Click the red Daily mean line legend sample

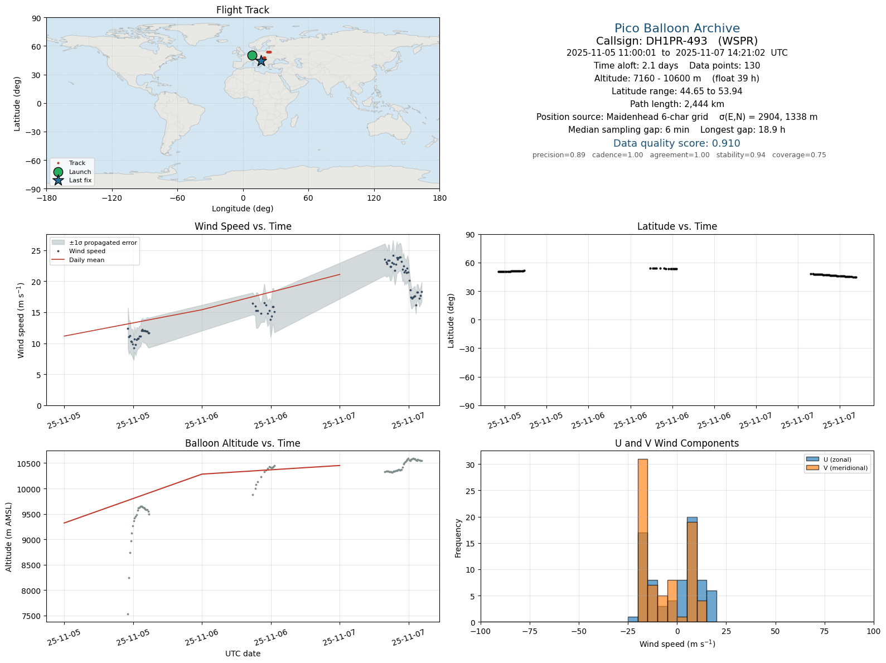58,260
